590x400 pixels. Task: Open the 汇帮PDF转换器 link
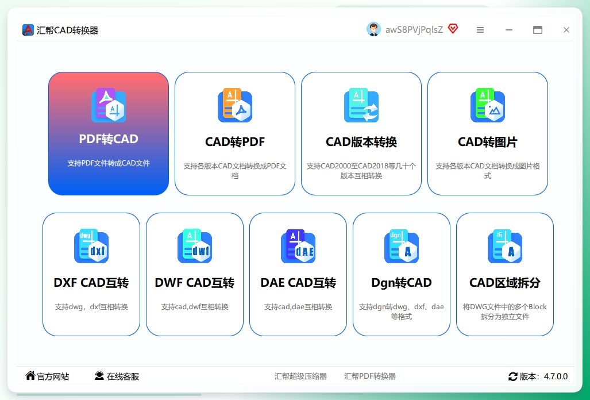click(x=370, y=376)
